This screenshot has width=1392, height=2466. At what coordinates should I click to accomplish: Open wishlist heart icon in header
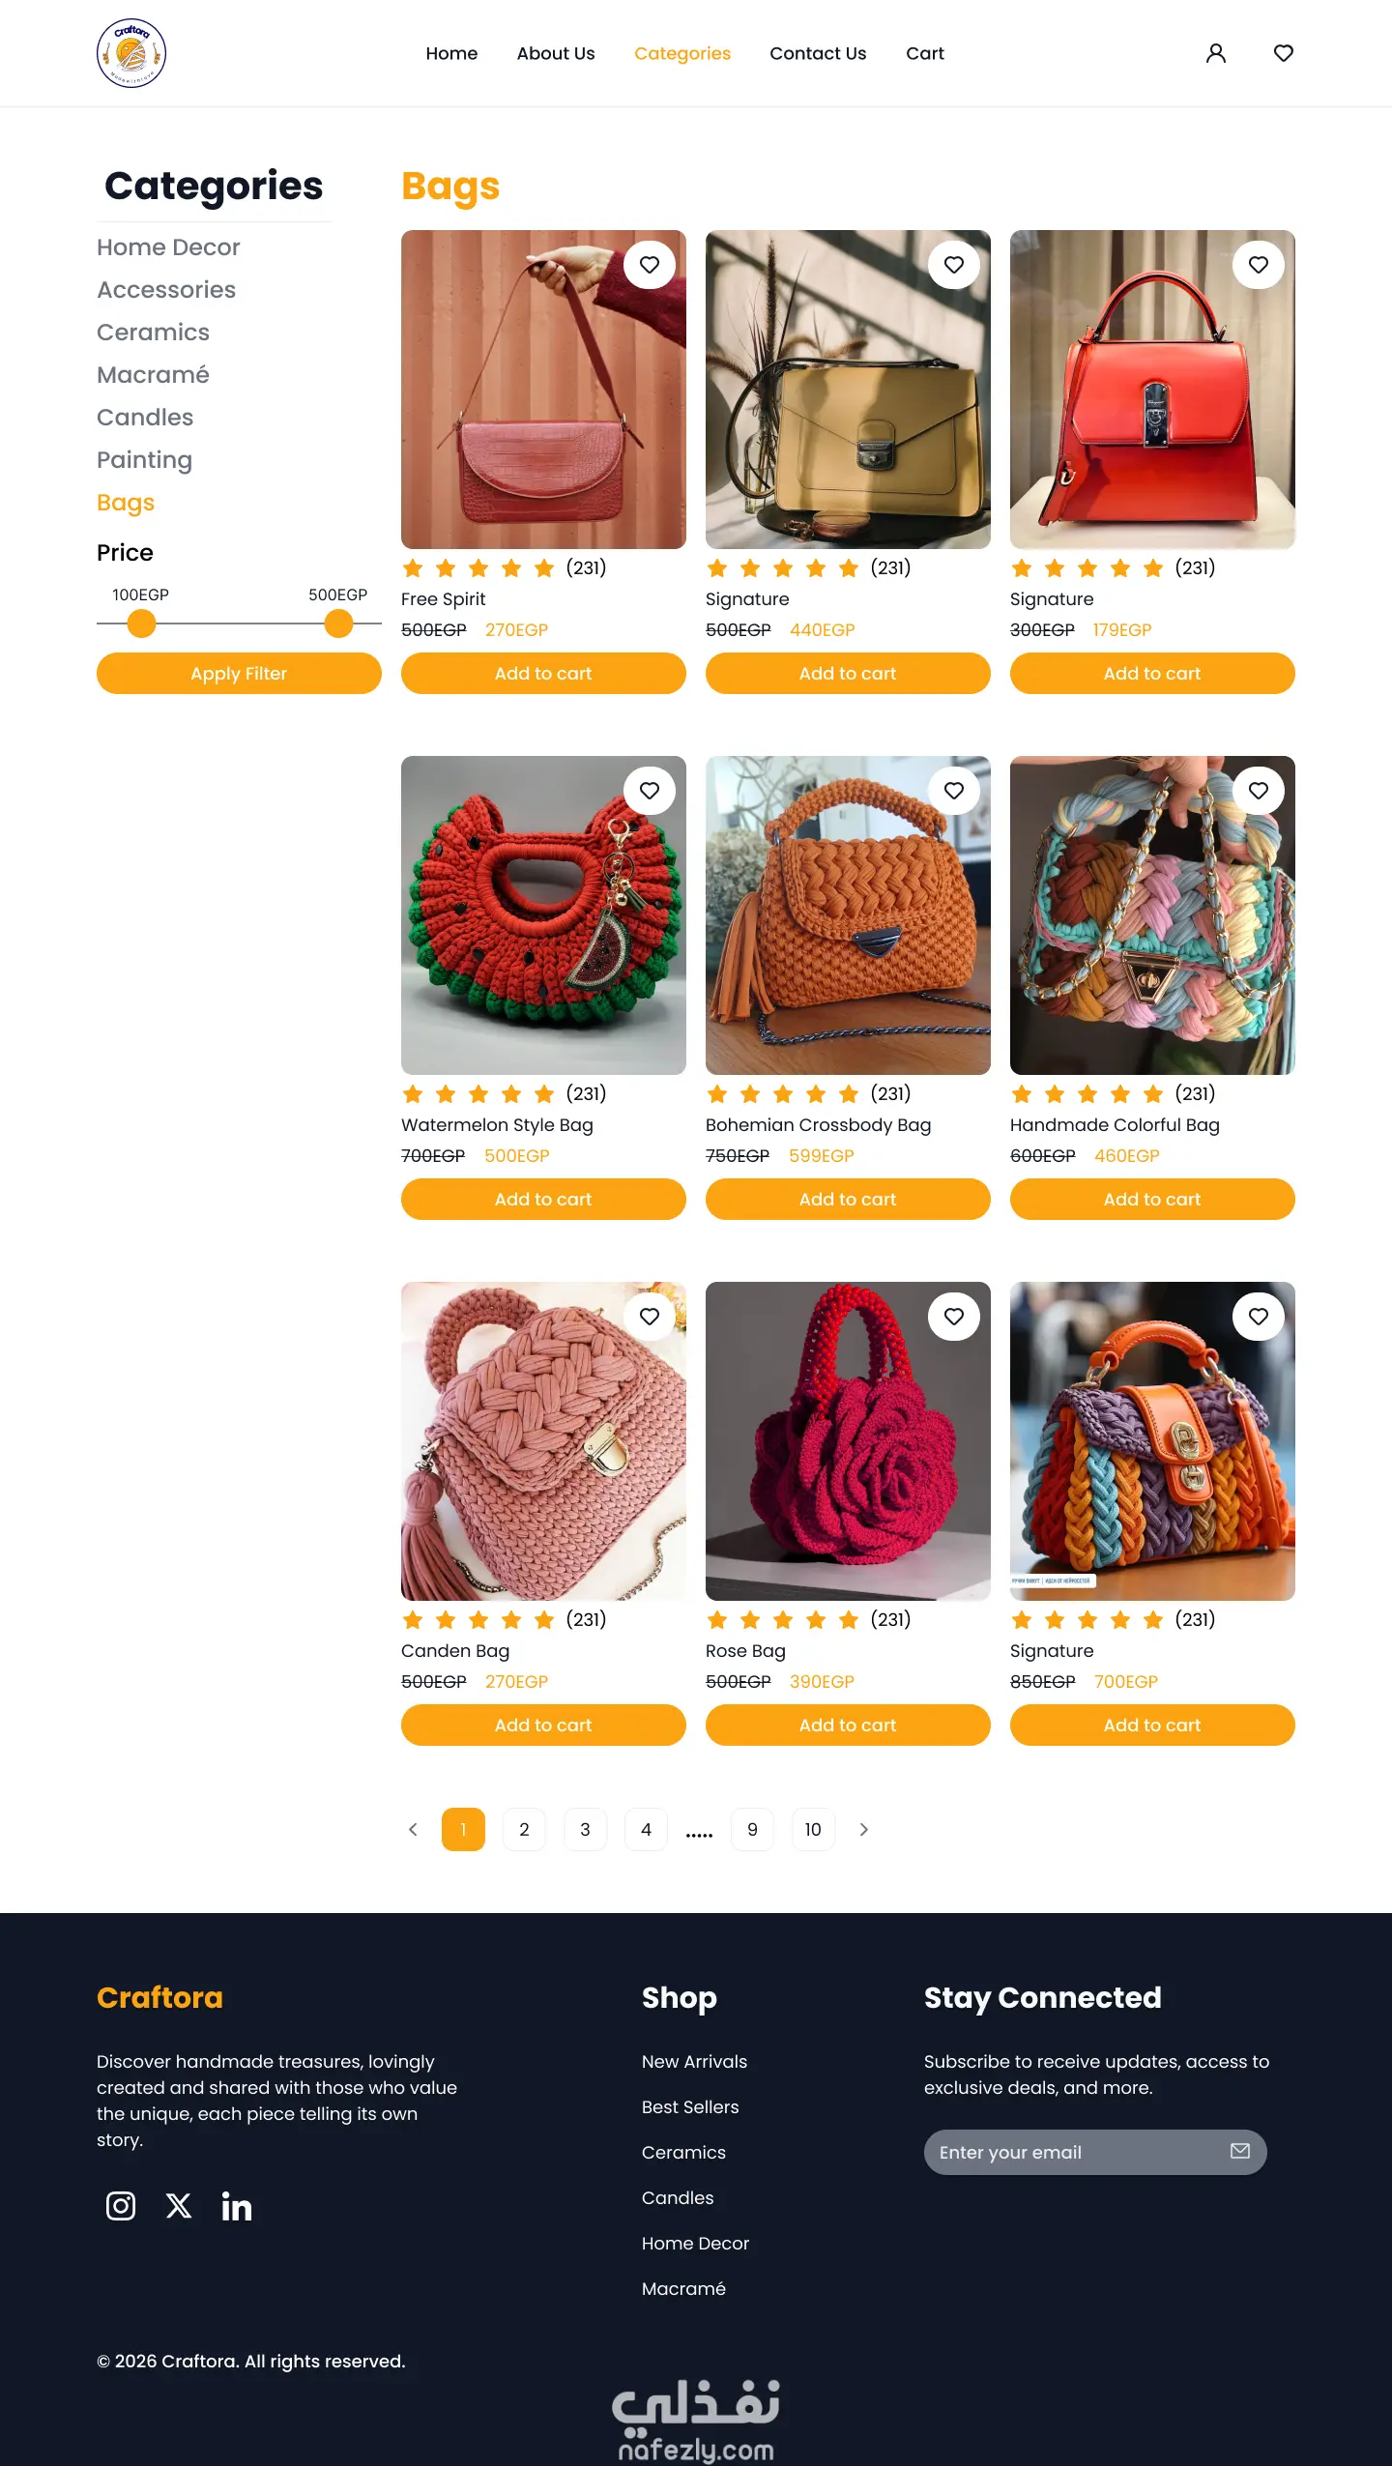coord(1284,53)
